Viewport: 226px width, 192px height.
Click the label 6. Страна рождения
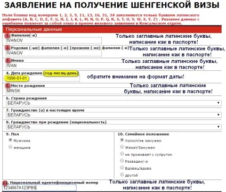coord(26,98)
